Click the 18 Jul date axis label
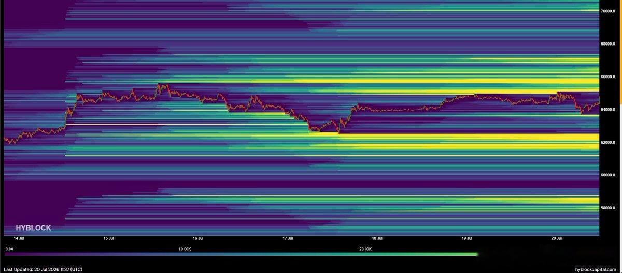 377,238
